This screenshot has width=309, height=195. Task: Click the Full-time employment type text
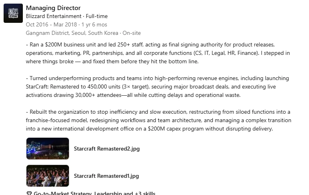coord(96,16)
